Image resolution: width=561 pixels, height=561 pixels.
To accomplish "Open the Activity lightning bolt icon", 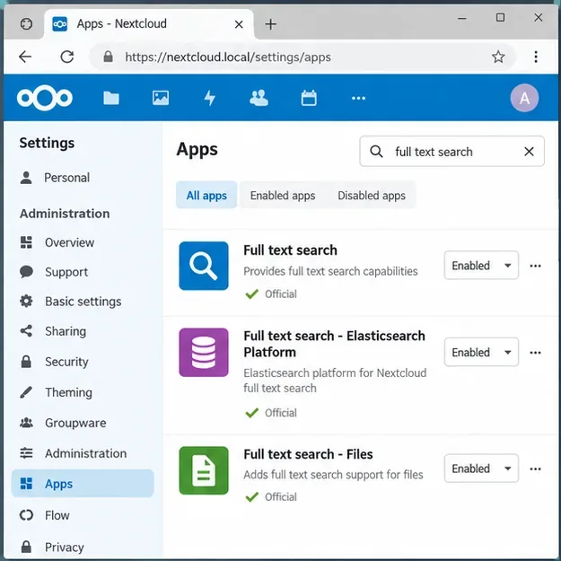I will point(210,98).
